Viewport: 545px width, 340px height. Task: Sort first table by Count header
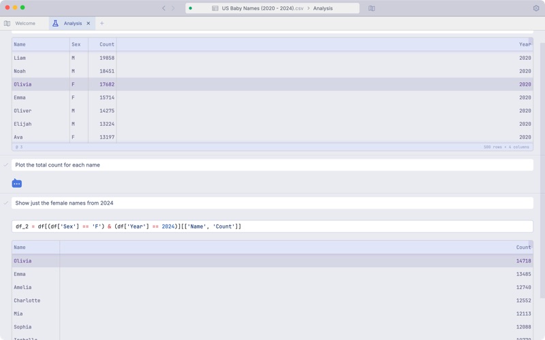pyautogui.click(x=102, y=44)
